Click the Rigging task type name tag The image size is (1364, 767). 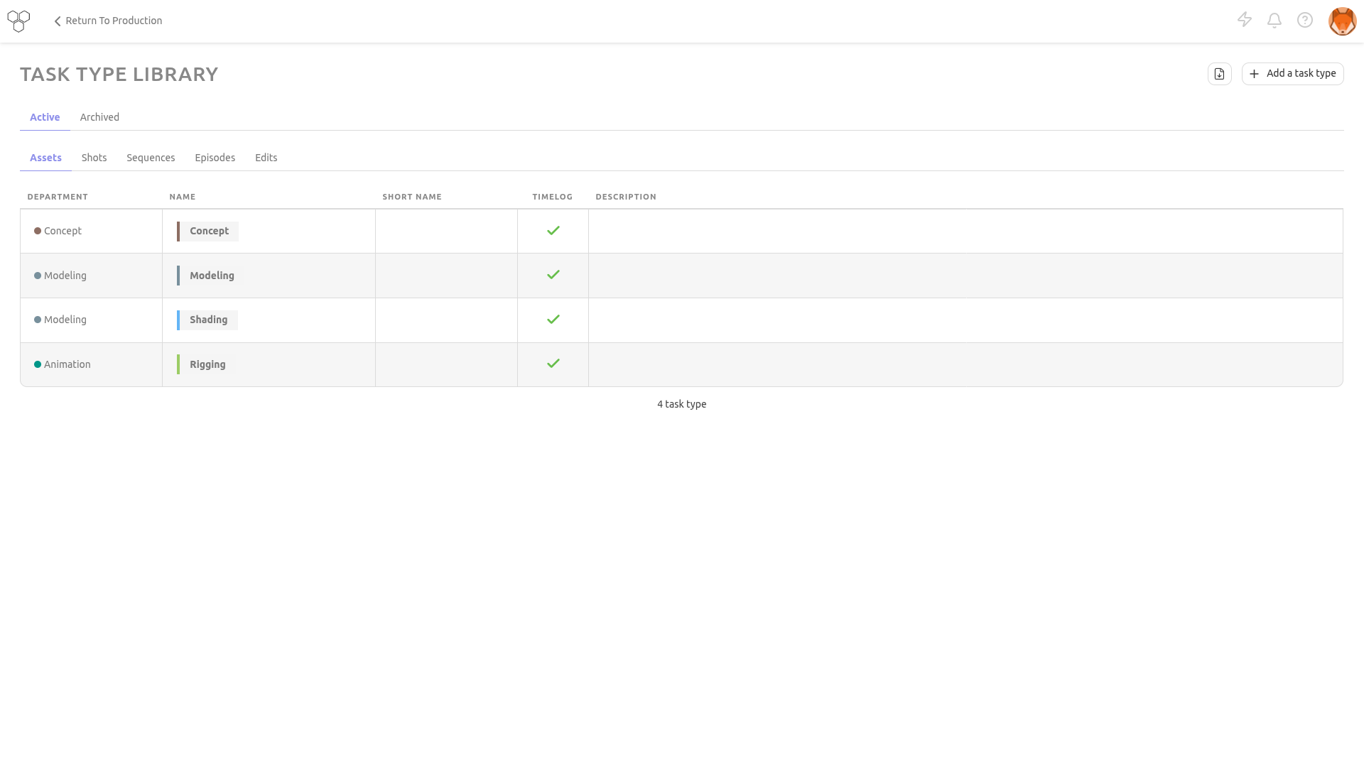tap(206, 364)
